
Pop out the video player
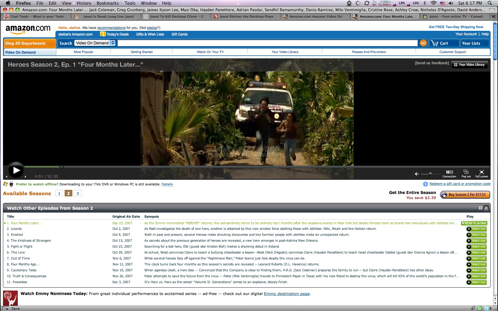click(466, 174)
